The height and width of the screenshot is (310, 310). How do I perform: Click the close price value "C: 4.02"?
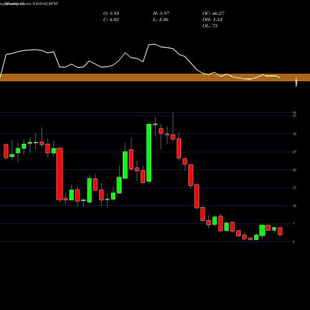tap(111, 20)
